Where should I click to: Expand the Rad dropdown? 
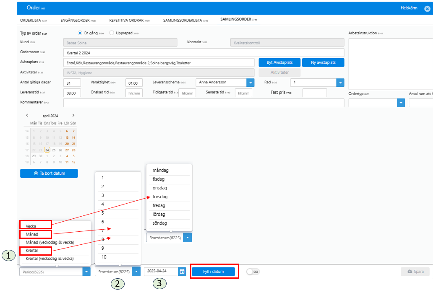(x=340, y=83)
